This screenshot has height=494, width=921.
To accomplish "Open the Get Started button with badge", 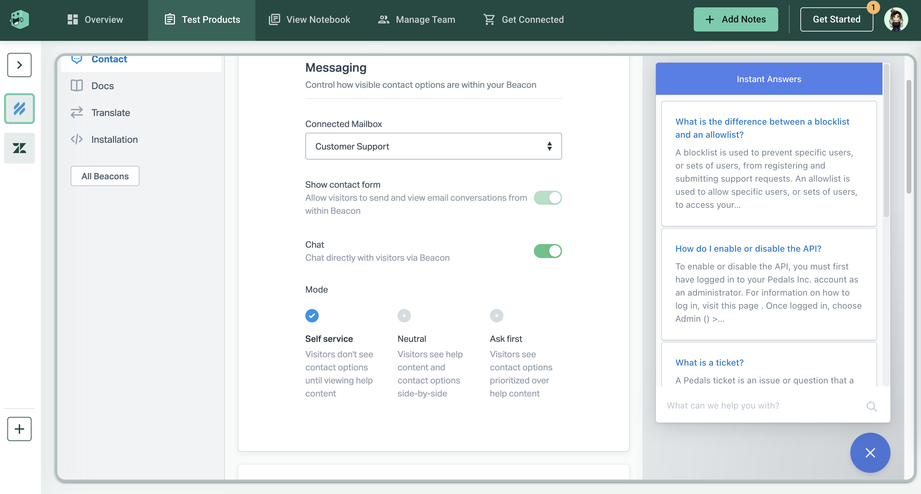I will 836,19.
